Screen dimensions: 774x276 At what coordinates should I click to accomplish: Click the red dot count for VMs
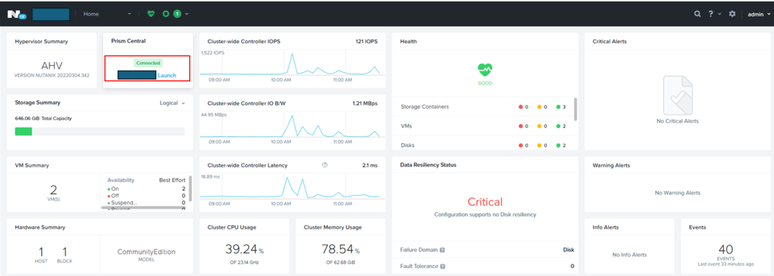(523, 126)
